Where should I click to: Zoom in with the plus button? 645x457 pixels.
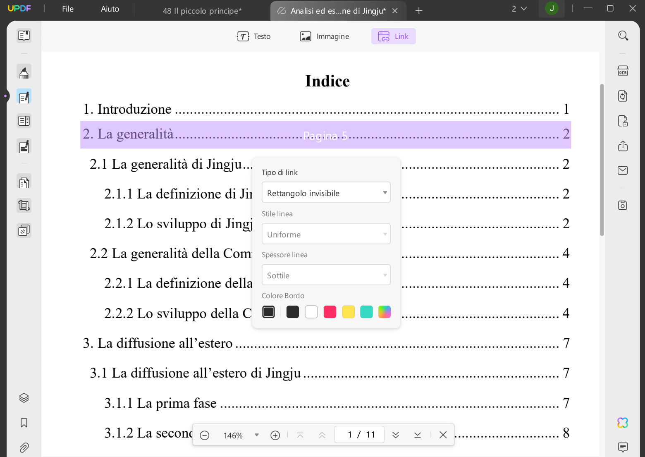coord(275,435)
